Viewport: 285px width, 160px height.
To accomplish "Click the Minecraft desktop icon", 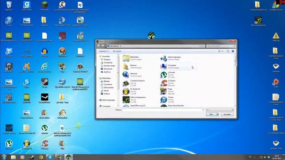I will click(45, 6).
